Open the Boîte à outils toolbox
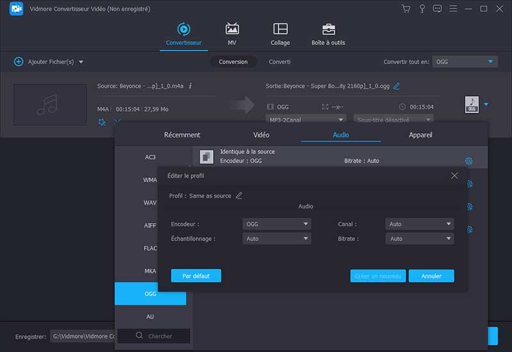Viewport: 512px width, 352px height. pos(328,34)
